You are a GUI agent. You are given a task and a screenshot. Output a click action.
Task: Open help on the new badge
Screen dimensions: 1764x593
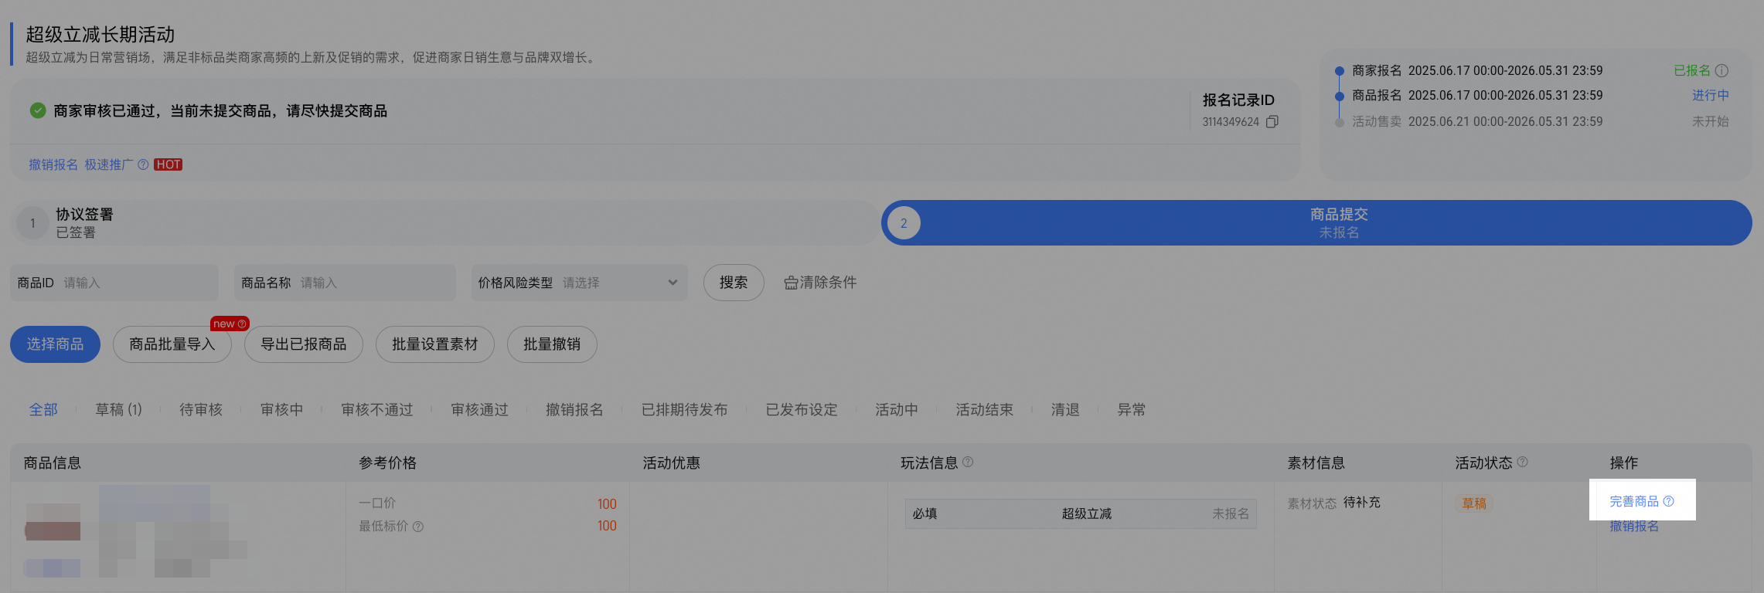(242, 324)
